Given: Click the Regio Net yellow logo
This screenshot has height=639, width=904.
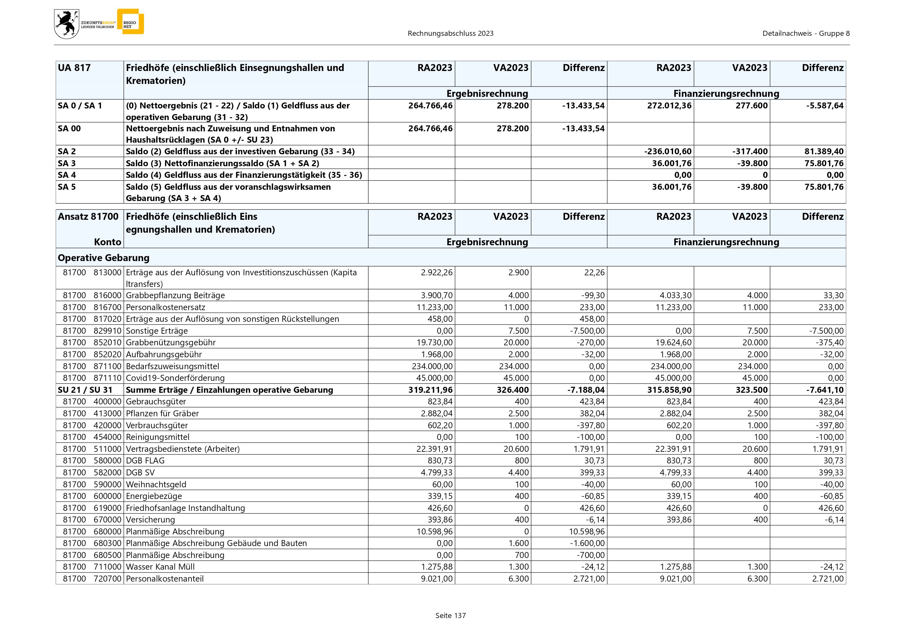Looking at the screenshot, I should tap(131, 22).
